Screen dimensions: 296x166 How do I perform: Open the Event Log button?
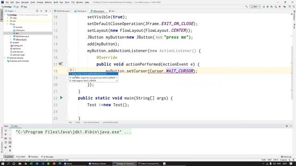pyautogui.click(x=286, y=157)
